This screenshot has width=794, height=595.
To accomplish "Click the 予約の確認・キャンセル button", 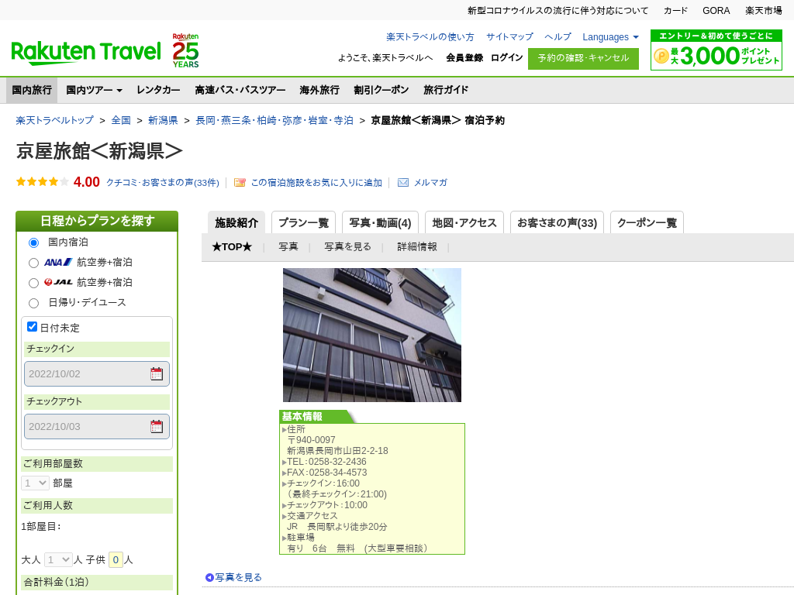I will tap(583, 58).
